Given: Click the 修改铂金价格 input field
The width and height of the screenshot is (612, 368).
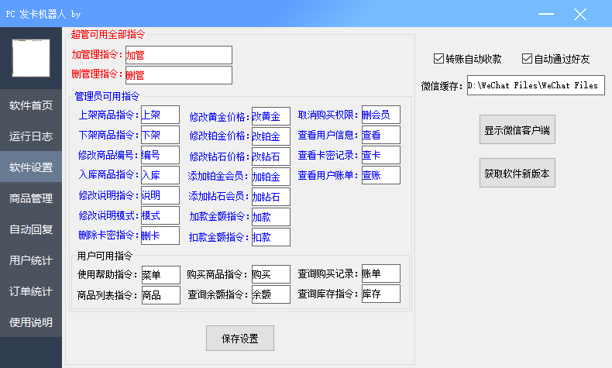Looking at the screenshot, I should [271, 136].
